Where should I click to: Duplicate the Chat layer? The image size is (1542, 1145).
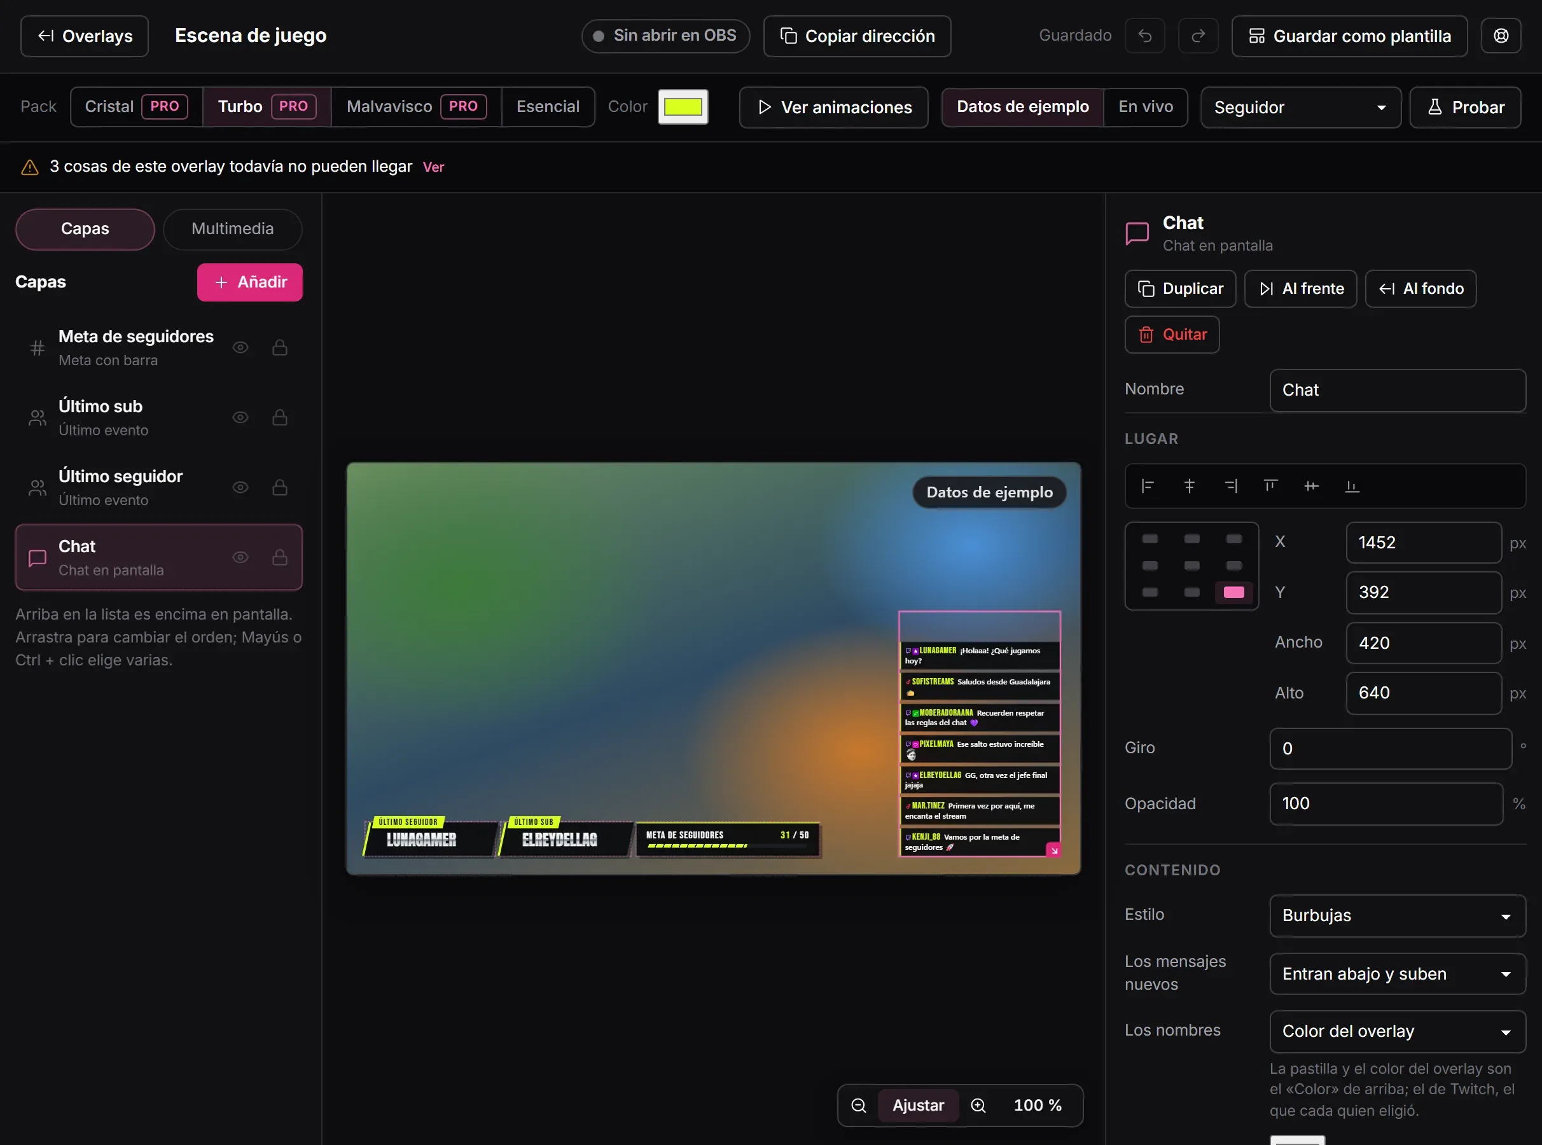[x=1180, y=288]
